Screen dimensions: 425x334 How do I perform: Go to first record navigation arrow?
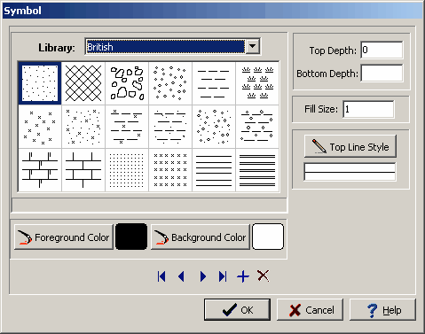(x=161, y=276)
